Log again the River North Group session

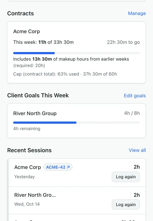[x=126, y=204]
